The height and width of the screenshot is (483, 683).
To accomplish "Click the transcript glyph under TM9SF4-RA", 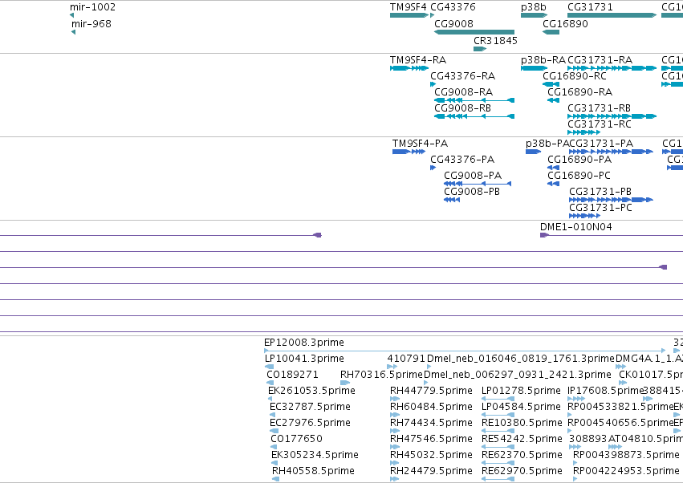I will click(x=409, y=68).
